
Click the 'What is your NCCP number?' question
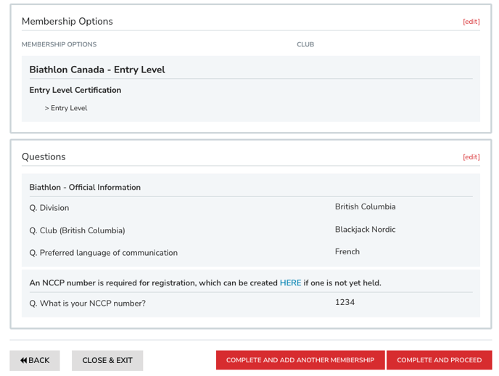(x=88, y=304)
